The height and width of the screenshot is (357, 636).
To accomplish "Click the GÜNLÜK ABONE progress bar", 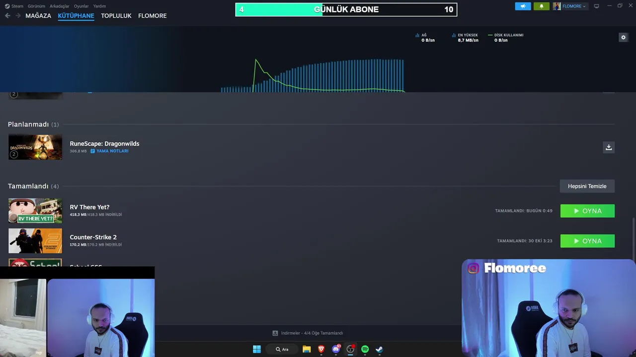I will [346, 9].
